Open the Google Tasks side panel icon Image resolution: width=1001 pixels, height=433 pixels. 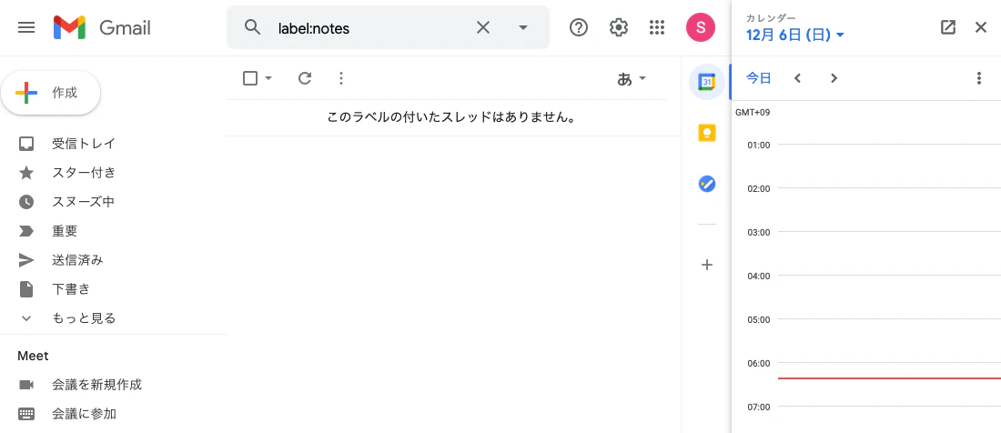(707, 185)
